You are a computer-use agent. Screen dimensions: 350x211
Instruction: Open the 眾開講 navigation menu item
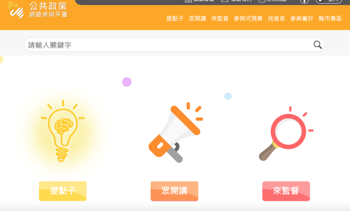point(197,19)
